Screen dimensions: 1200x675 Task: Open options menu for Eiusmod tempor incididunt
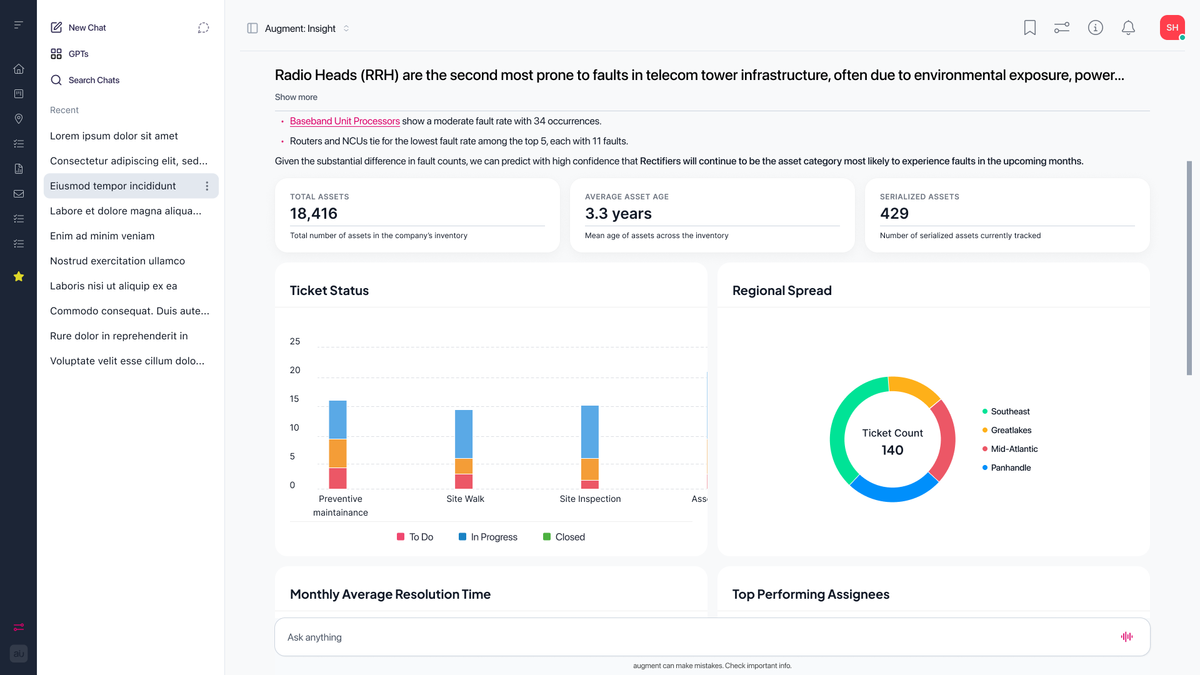[x=207, y=186]
